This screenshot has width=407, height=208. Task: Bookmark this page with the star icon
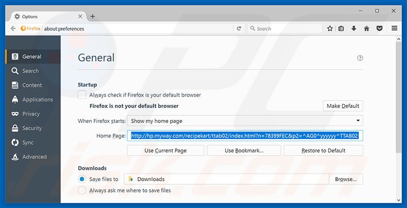point(330,28)
